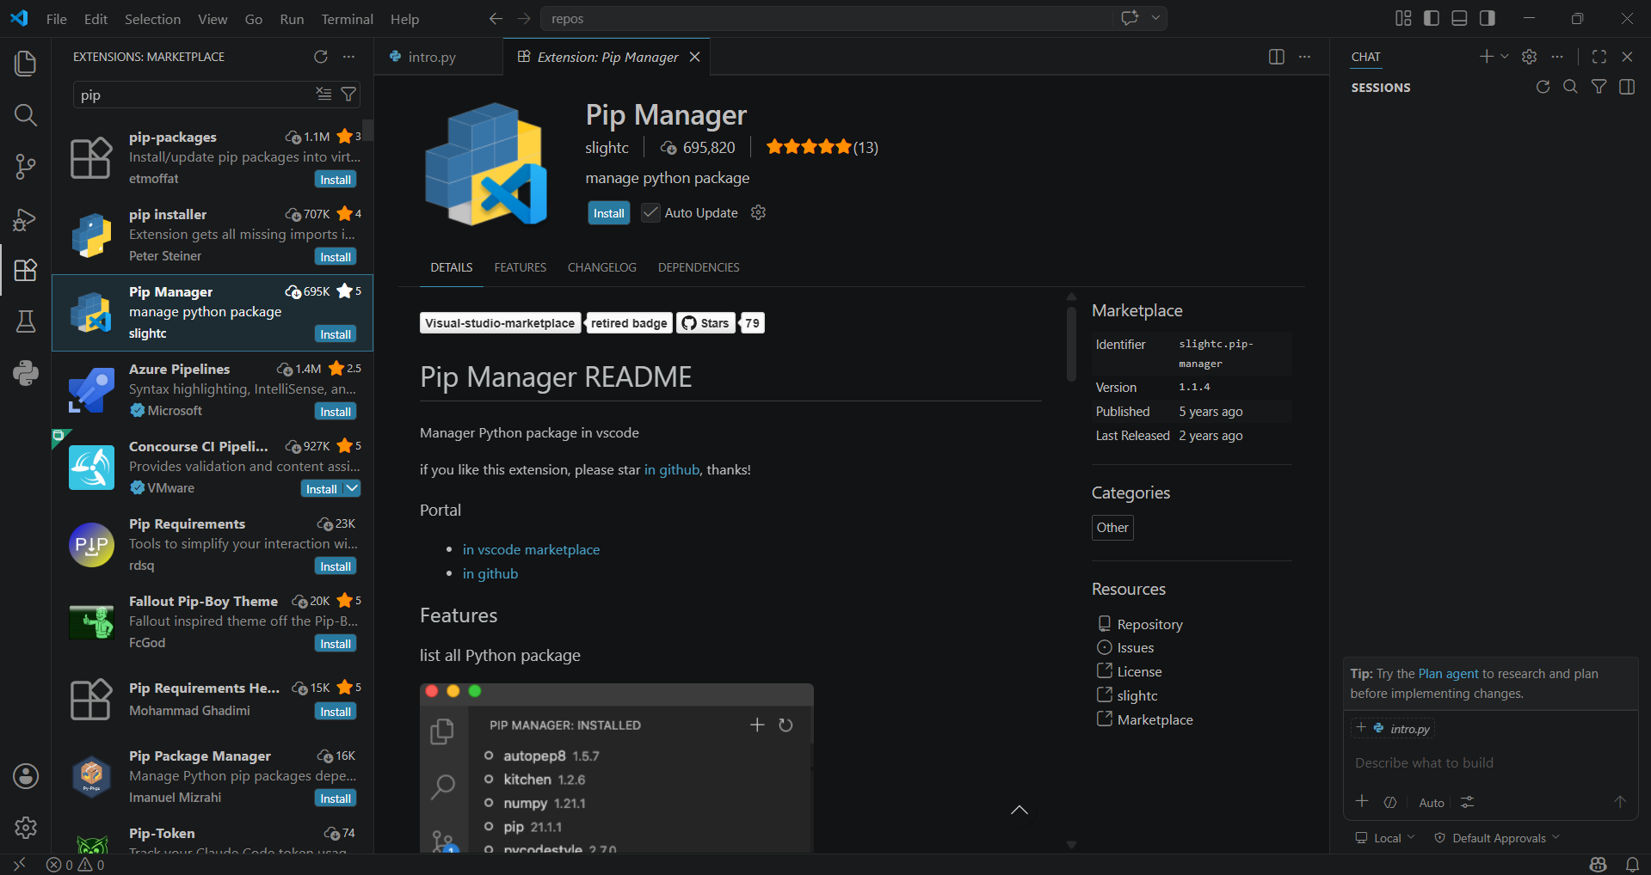Switch to the intro.py tab
Viewport: 1651px width, 875px height.
(x=432, y=57)
